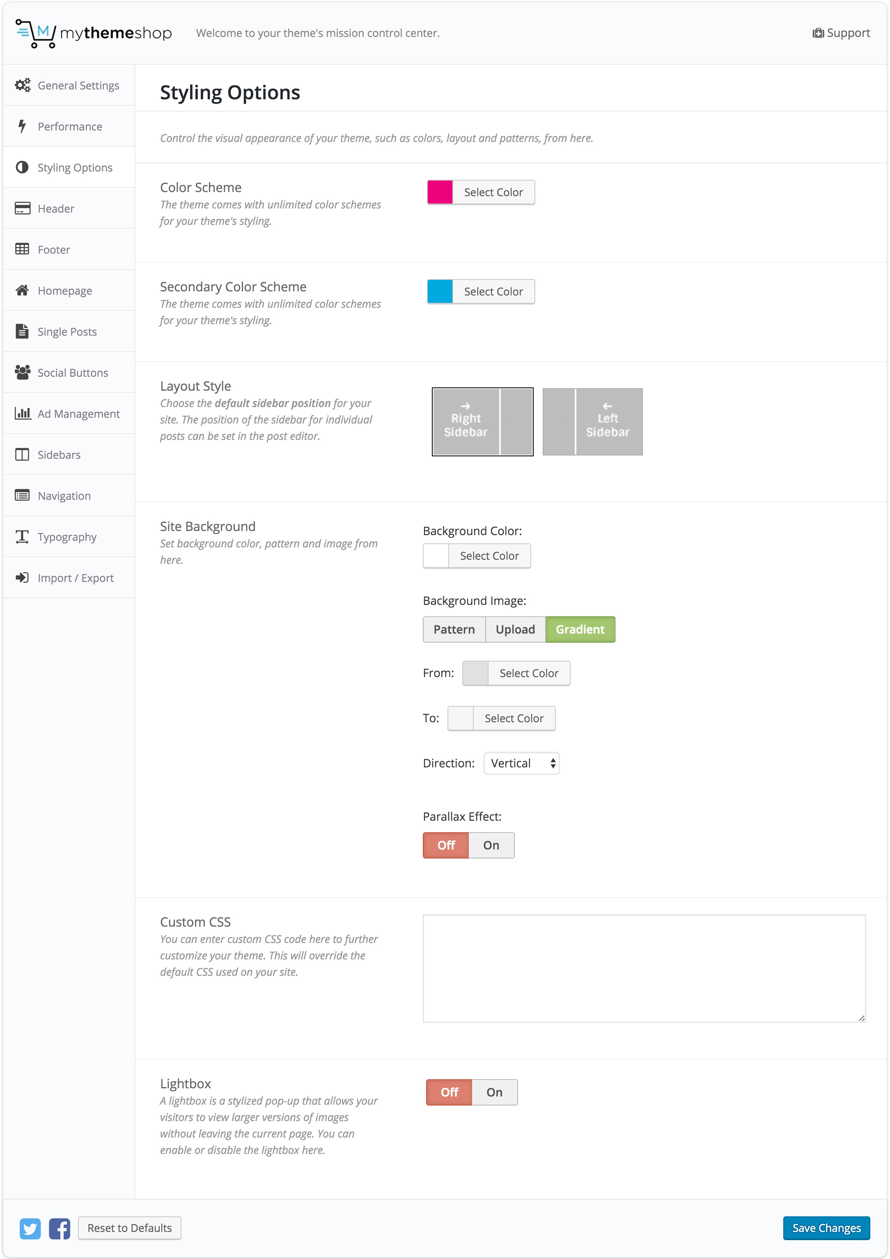The width and height of the screenshot is (890, 1259).
Task: Click the Header sidebar icon
Action: 22,208
